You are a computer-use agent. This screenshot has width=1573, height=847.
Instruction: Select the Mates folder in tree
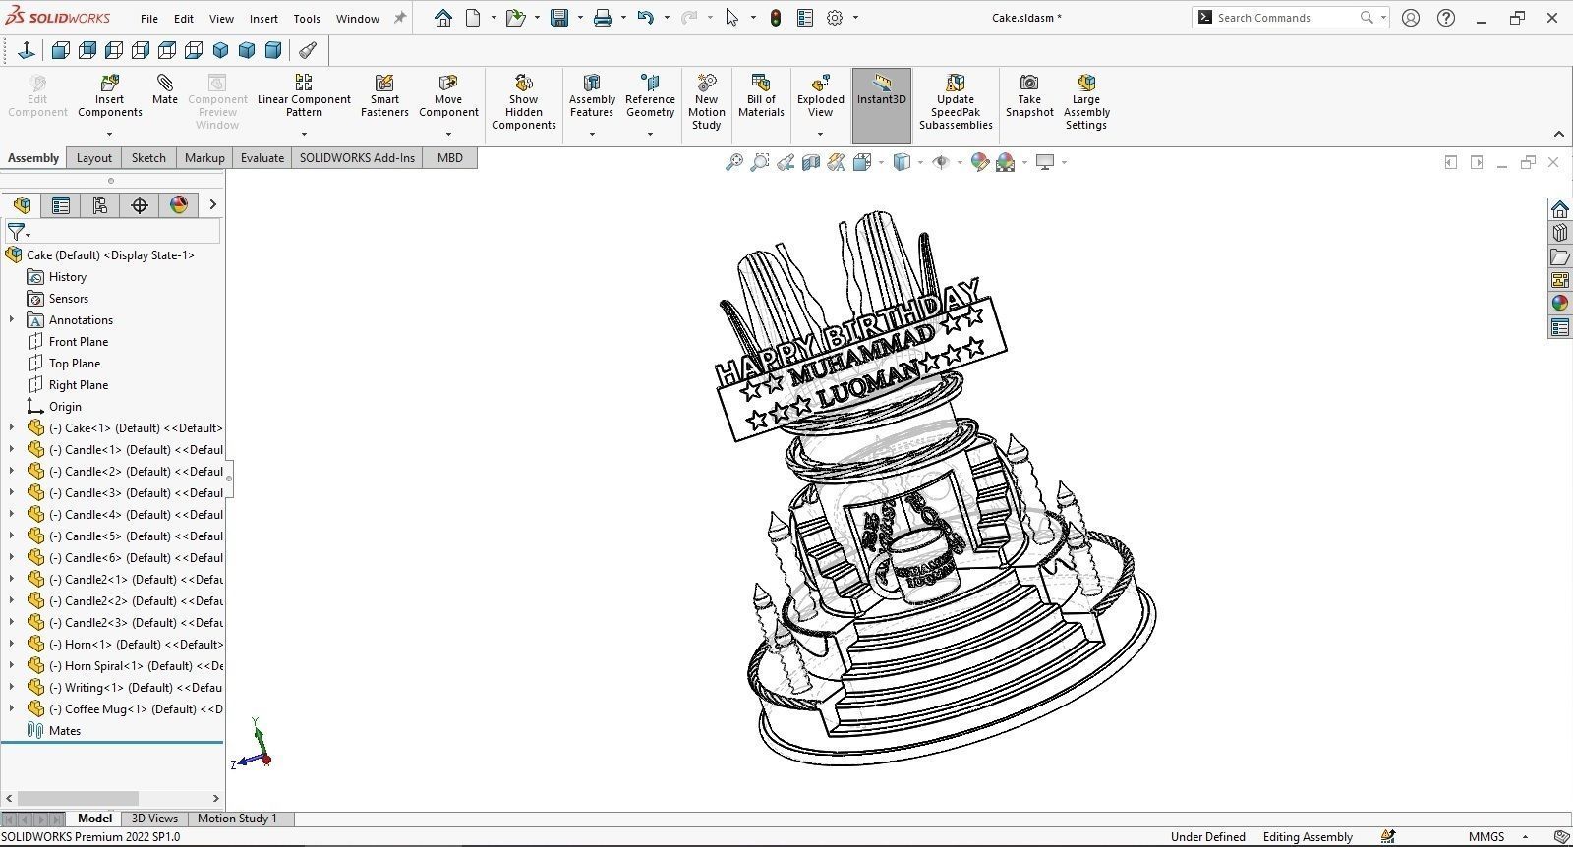(65, 730)
